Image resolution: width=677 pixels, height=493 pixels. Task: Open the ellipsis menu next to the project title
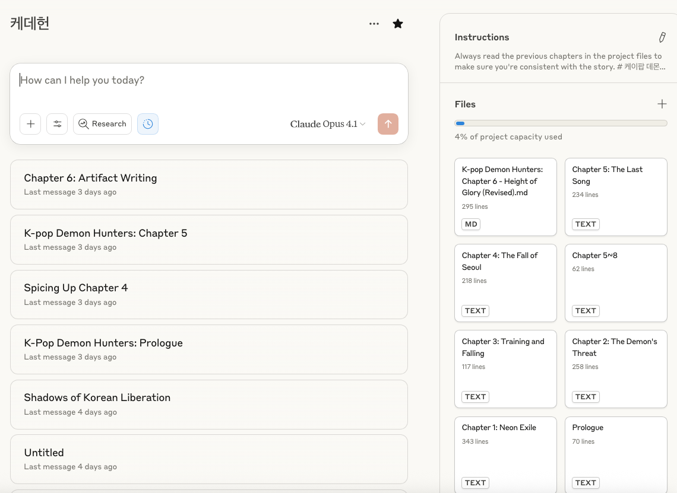374,24
